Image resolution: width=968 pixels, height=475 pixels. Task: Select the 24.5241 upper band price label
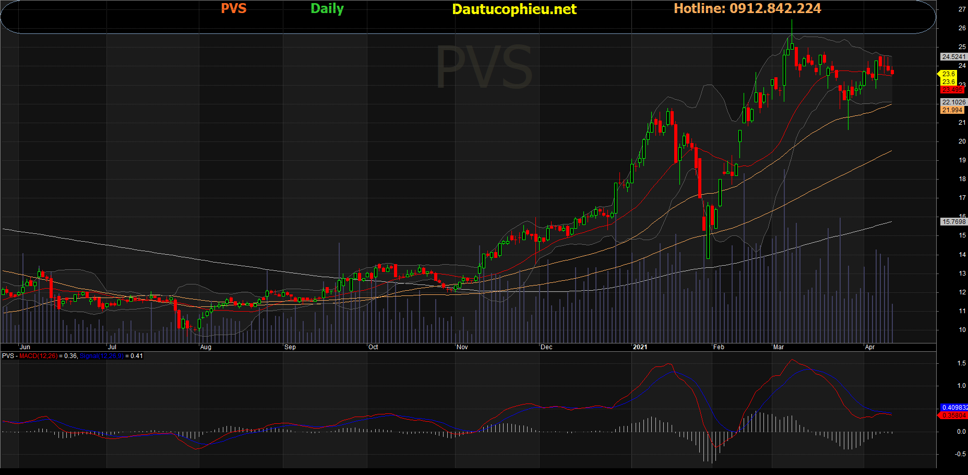click(x=954, y=57)
